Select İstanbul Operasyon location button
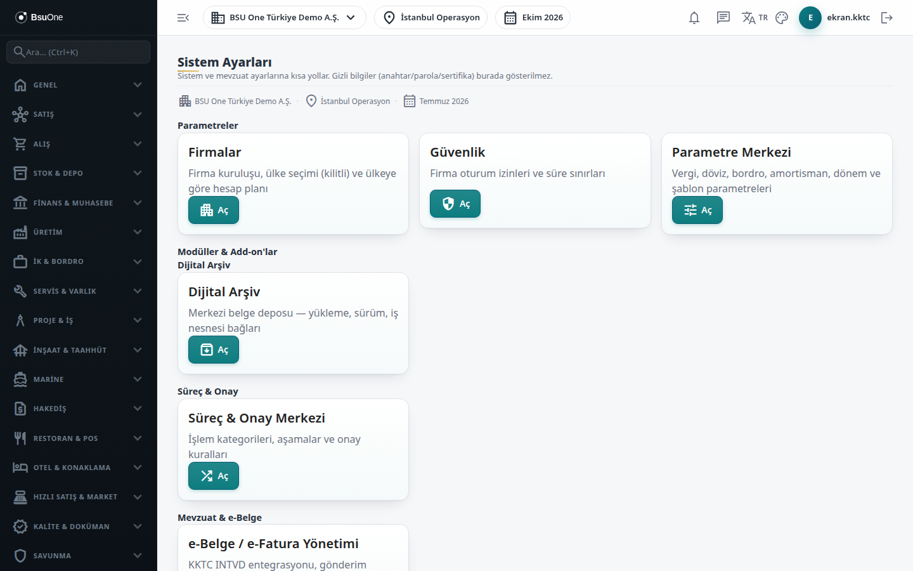Viewport: 913px width, 571px height. [431, 18]
